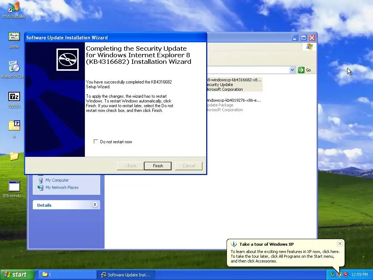This screenshot has width=373, height=280.
Task: Click the network connection tray icon
Action: tap(333, 275)
